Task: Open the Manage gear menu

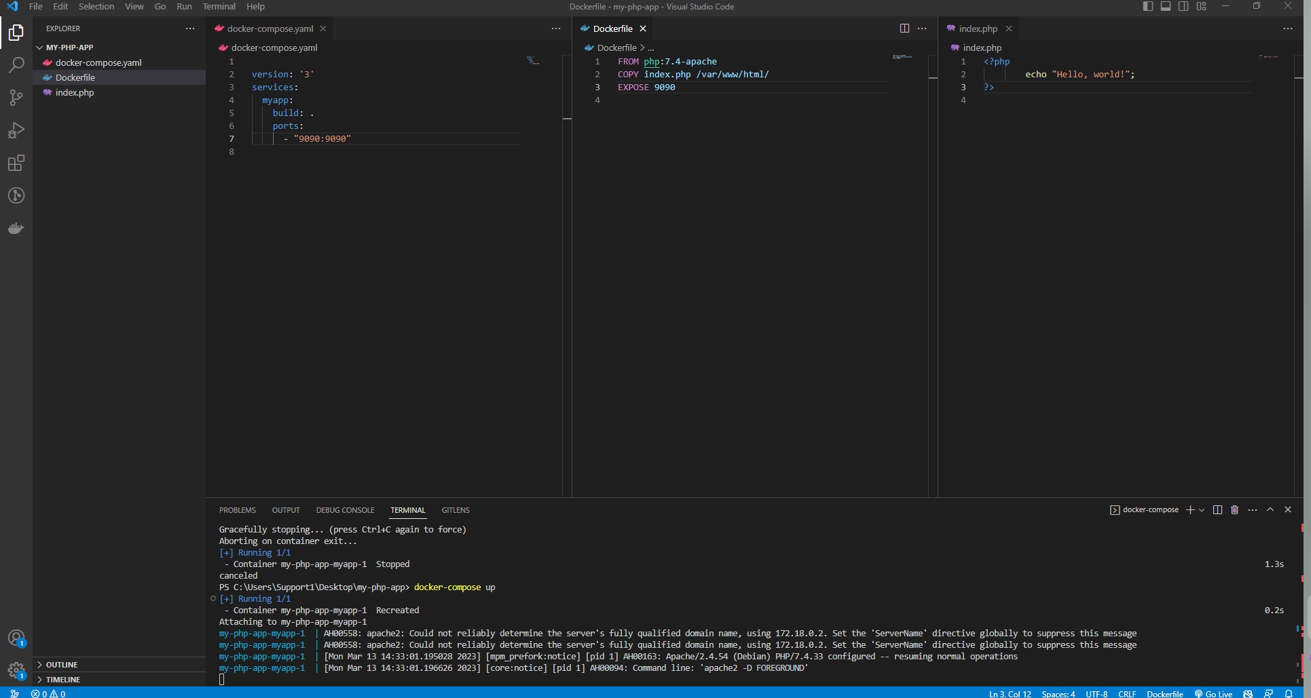Action: coord(16,671)
